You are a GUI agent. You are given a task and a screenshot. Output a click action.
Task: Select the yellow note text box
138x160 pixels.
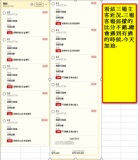119,53
